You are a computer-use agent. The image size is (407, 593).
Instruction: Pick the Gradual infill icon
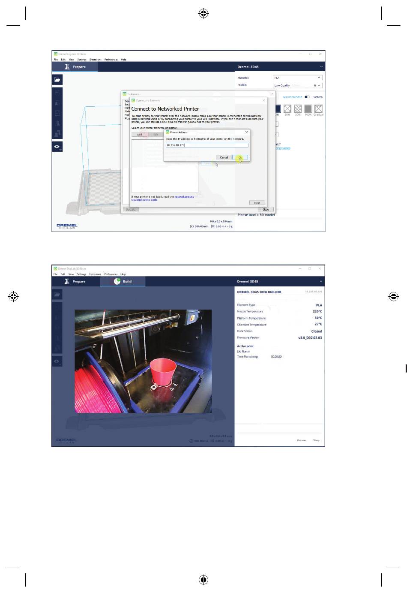(x=318, y=109)
